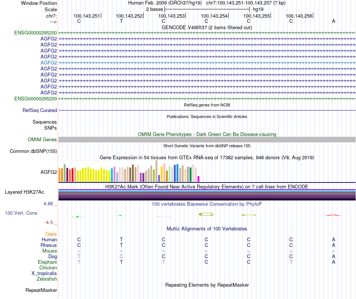Click the 100 Vert. Cons track label

(21, 213)
